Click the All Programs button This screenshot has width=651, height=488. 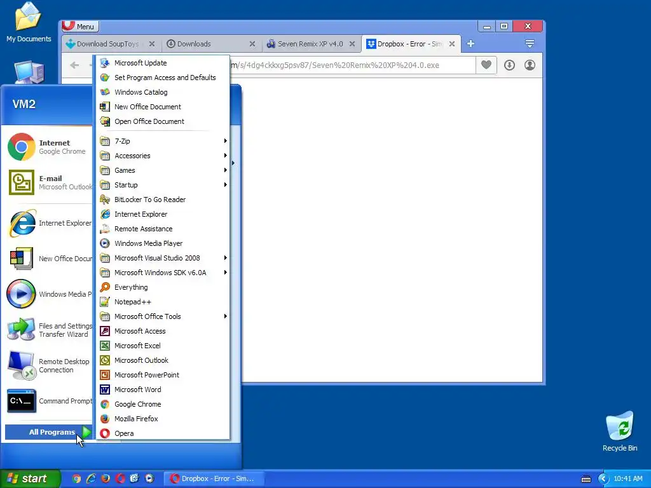[48, 432]
